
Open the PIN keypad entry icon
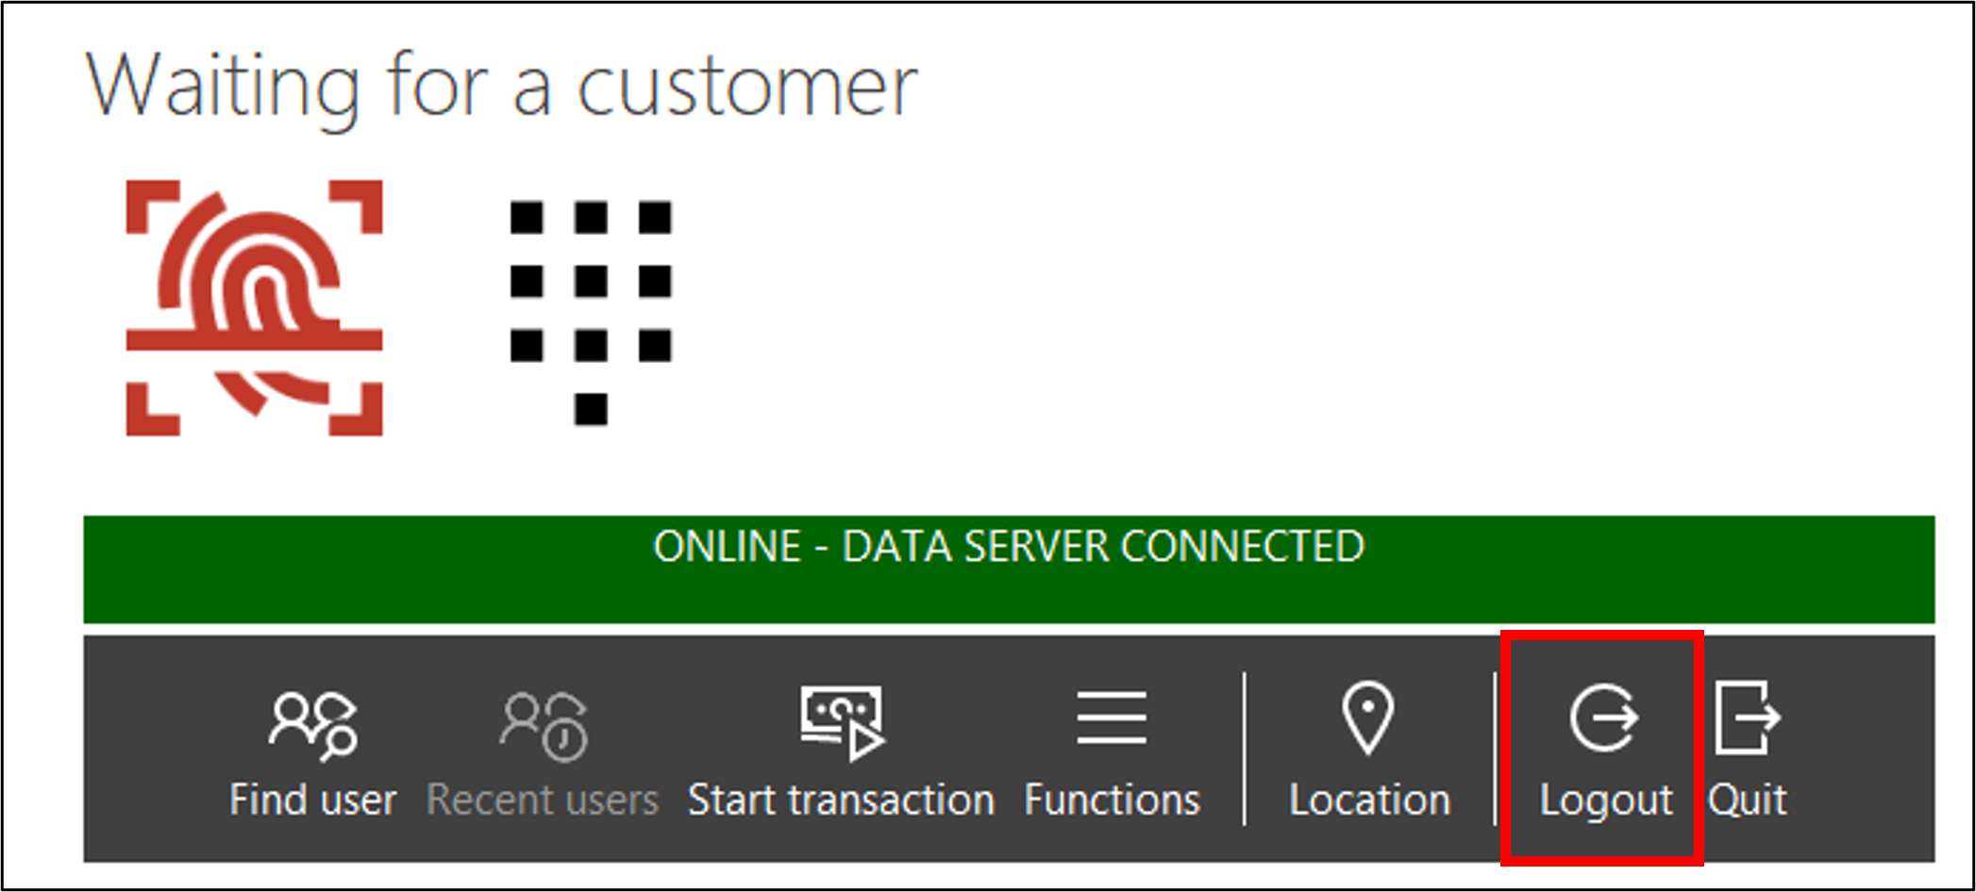[591, 311]
